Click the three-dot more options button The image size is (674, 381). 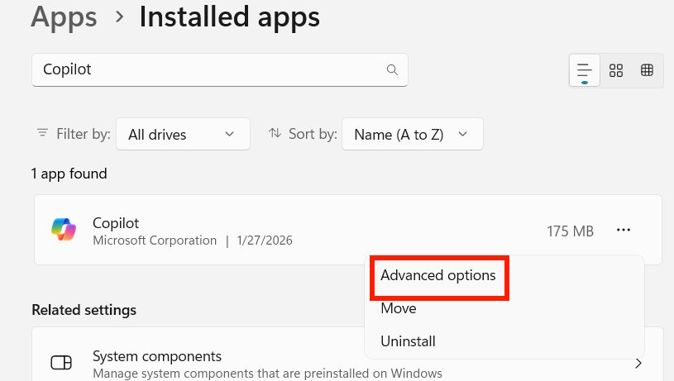click(624, 231)
